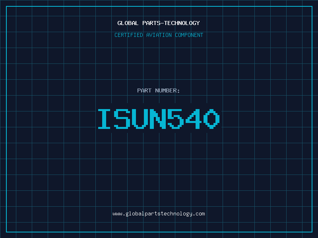Open the www.globalpartstechnology.com link
This screenshot has width=318, height=238.
click(x=159, y=214)
